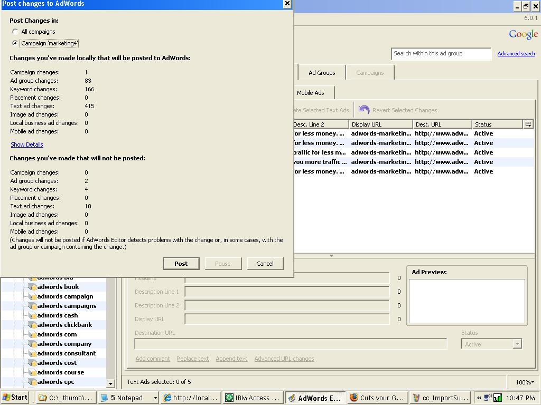Switch to the IBM Access taskbar window

point(253,398)
